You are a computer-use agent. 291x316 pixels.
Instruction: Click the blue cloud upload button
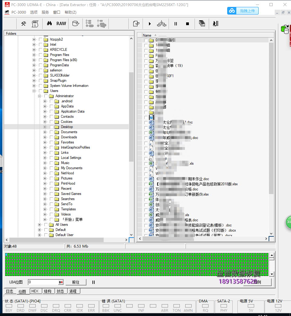(x=243, y=11)
